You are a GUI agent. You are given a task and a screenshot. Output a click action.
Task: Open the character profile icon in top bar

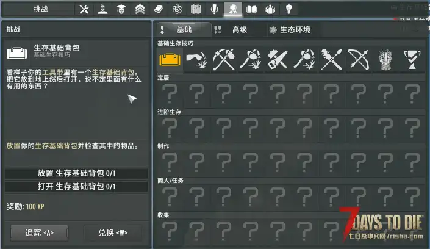102,9
